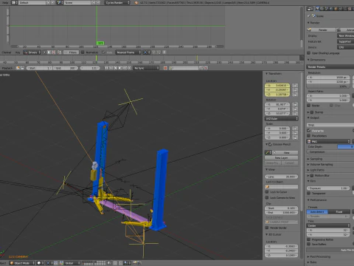354x266 pixels.
Task: Open the XYZ Euler rotation mode dropdown
Action: (x=282, y=118)
